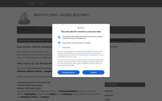The width and height of the screenshot is (162, 101).
Task: Open Einführungsartikel für Anfänger link
Action: 39,68
